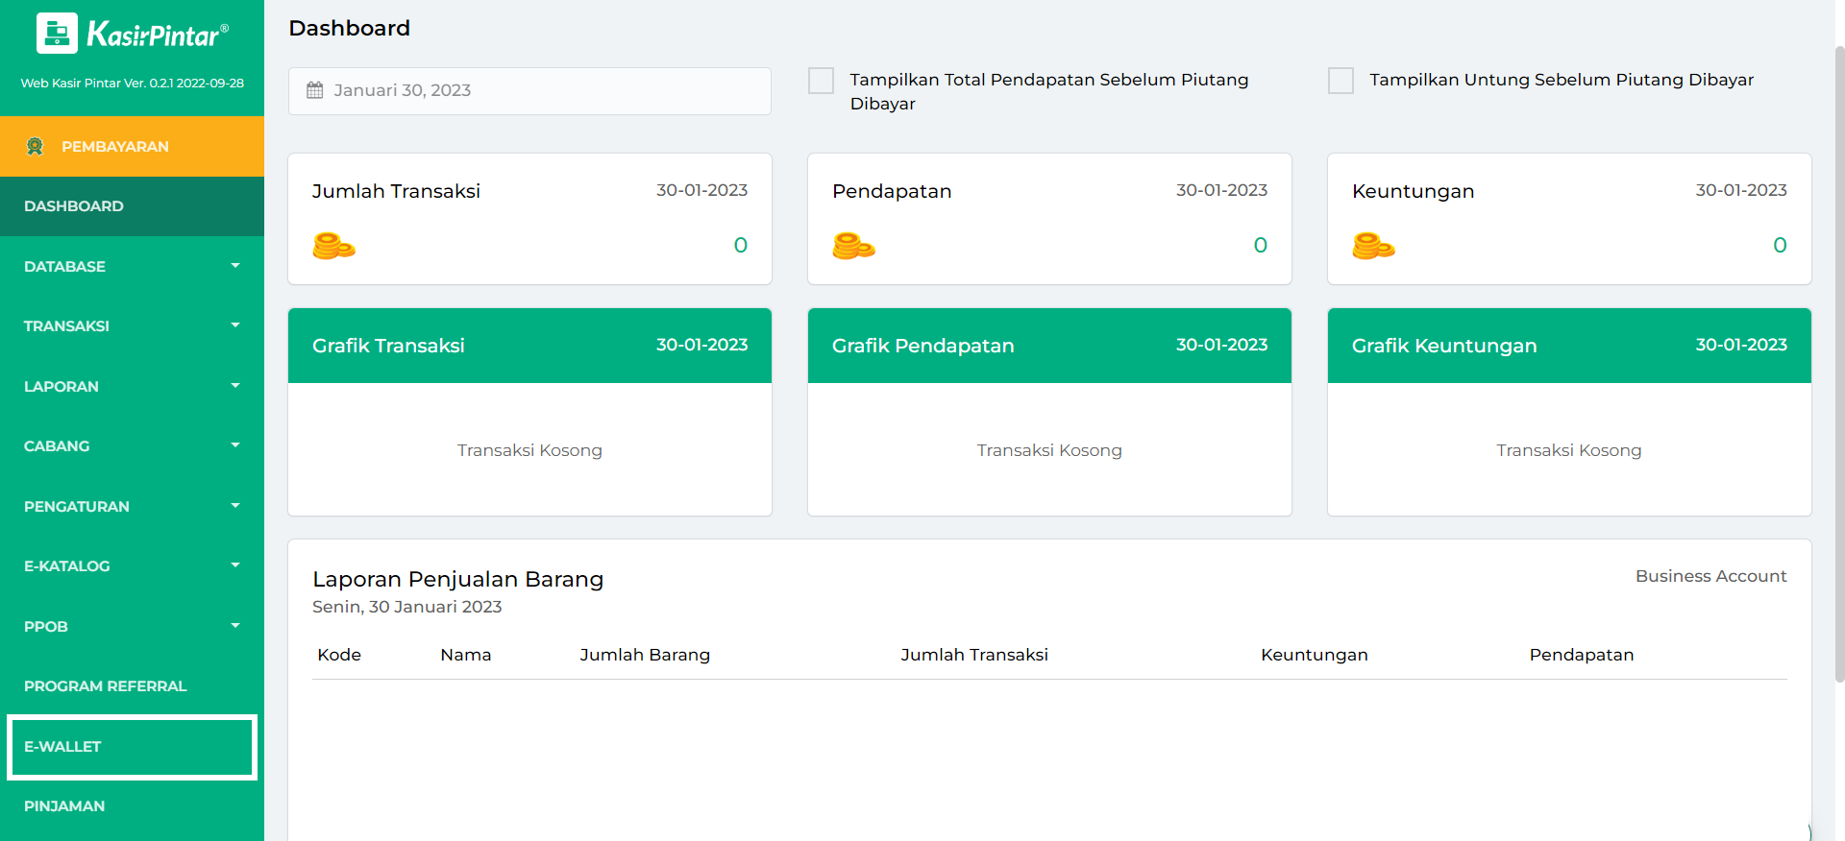Click the Grafik Transaksi card header
The height and width of the screenshot is (841, 1845).
[x=529, y=346]
